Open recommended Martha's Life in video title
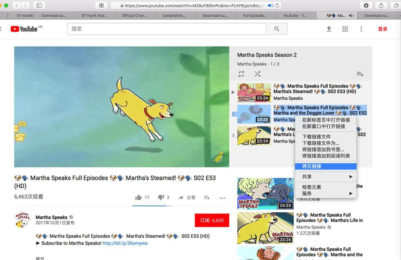 pos(329,218)
